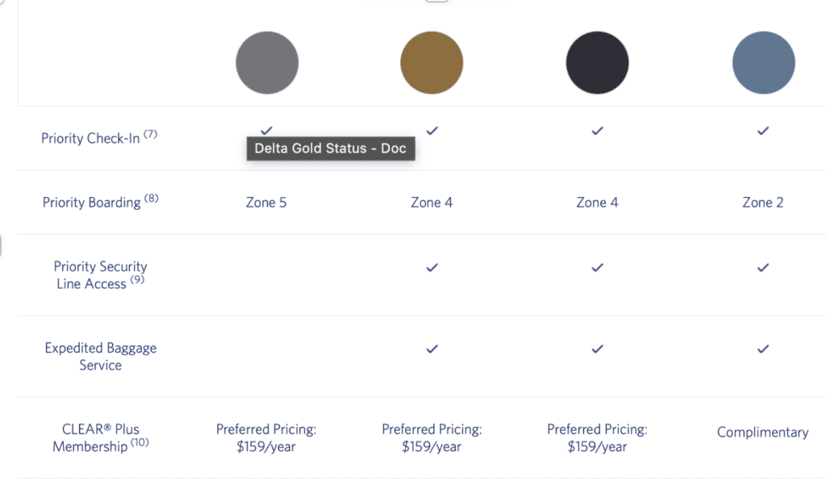Click the gray circle medallion swatch

point(267,63)
